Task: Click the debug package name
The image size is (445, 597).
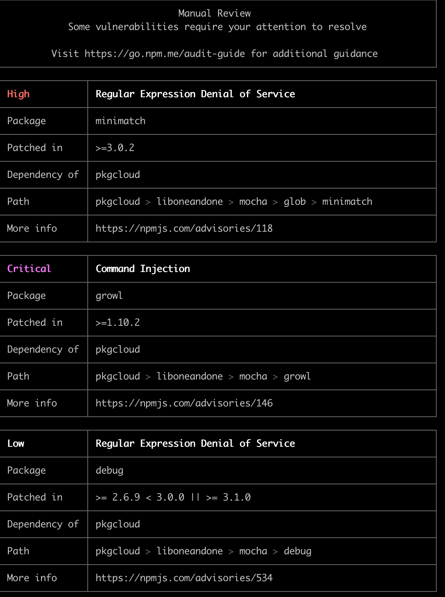Action: point(109,470)
